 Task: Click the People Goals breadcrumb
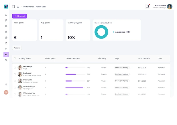(x=41, y=7)
